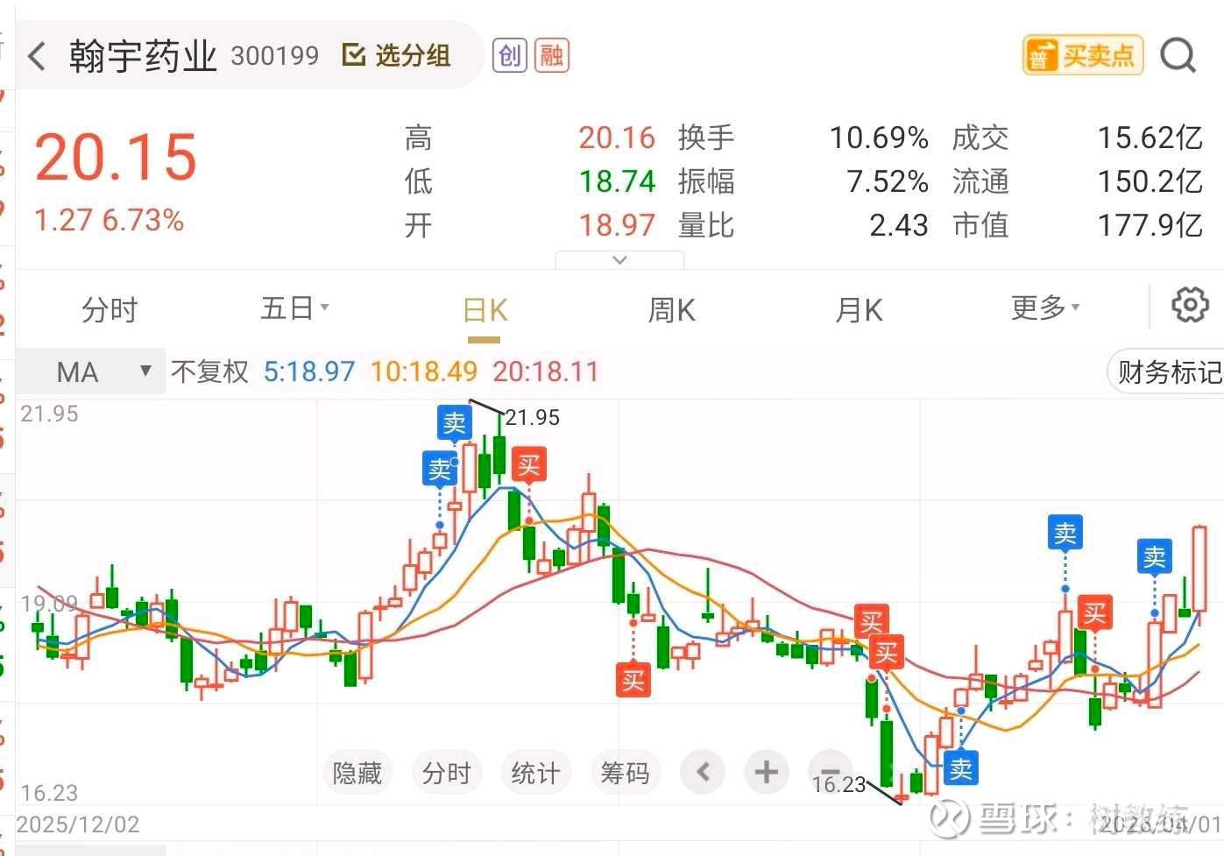The height and width of the screenshot is (856, 1224).
Task: Open the 更多 periods dropdown
Action: point(1045,308)
